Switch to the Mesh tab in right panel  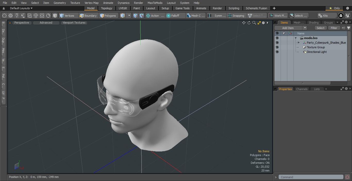(299, 23)
